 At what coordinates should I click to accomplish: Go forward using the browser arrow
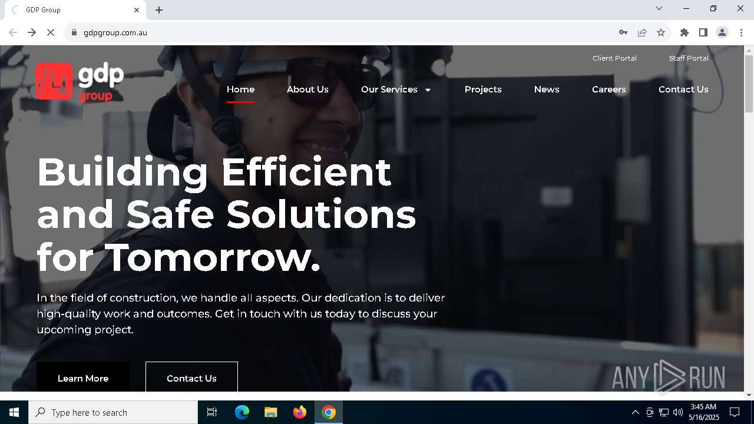click(x=32, y=32)
